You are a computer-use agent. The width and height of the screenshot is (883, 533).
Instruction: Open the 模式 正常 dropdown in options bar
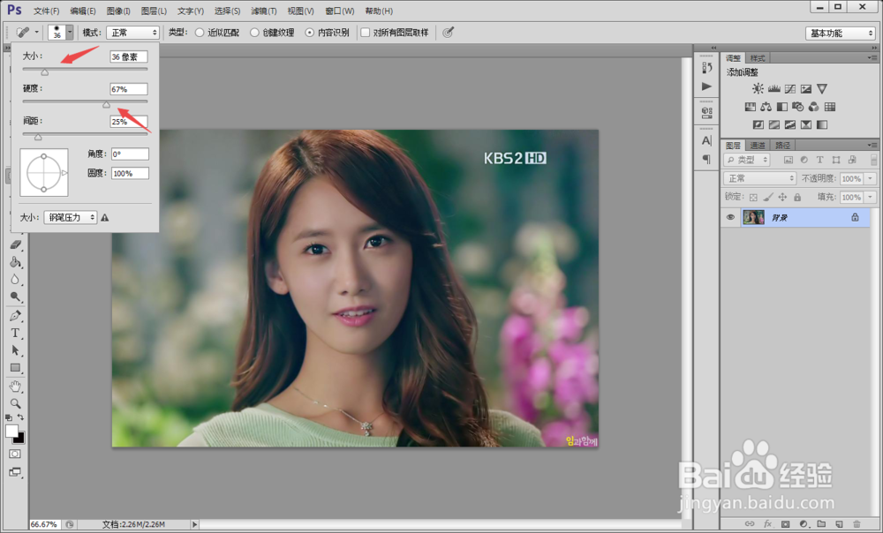133,33
